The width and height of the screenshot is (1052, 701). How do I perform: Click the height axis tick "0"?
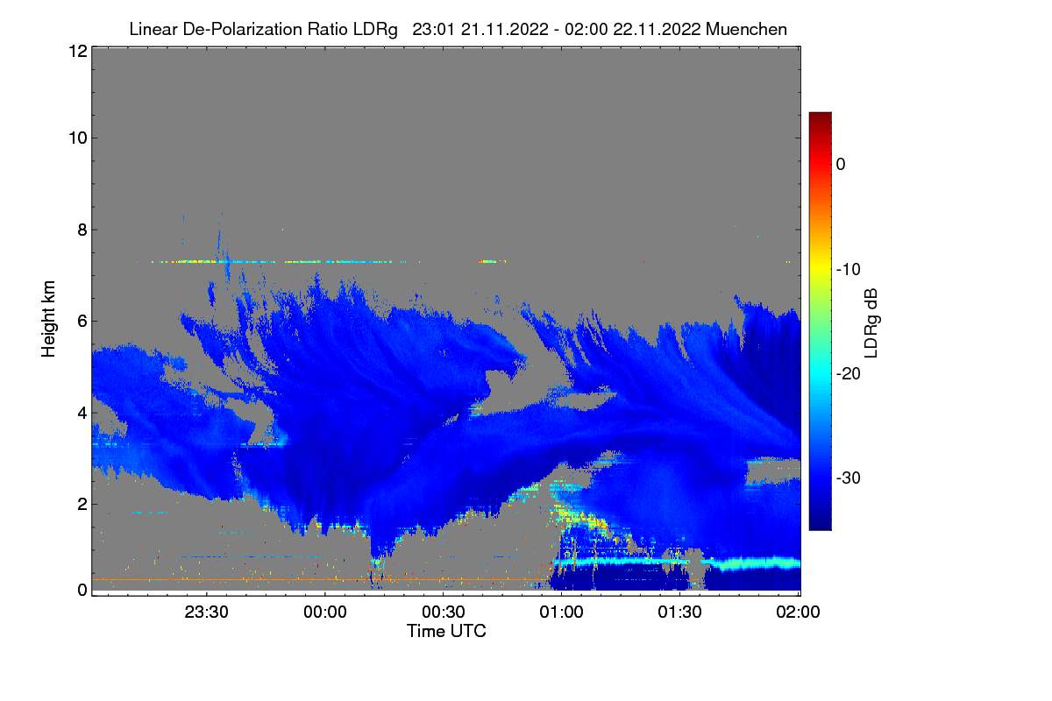pyautogui.click(x=81, y=590)
